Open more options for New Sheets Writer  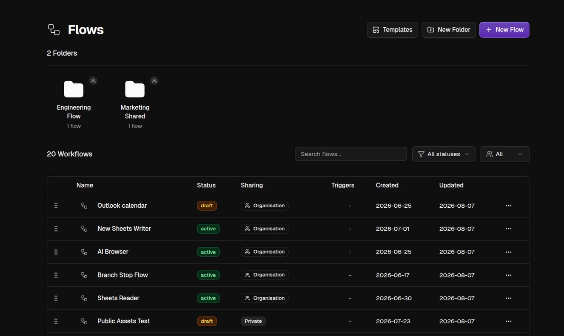pyautogui.click(x=508, y=229)
